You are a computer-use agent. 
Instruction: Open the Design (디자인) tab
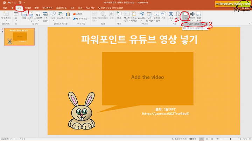click(x=28, y=8)
